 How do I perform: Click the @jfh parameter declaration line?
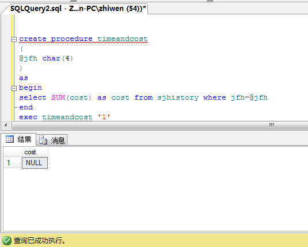[x=46, y=58]
